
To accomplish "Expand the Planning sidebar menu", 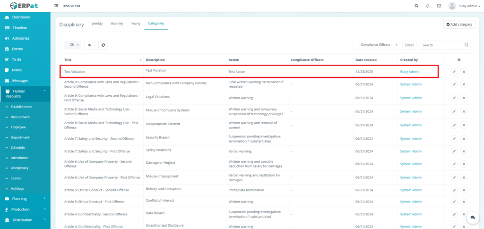I will (x=25, y=199).
